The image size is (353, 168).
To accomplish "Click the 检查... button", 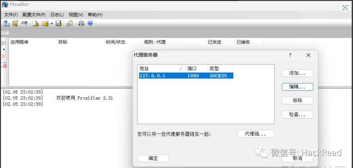I will click(x=297, y=114).
